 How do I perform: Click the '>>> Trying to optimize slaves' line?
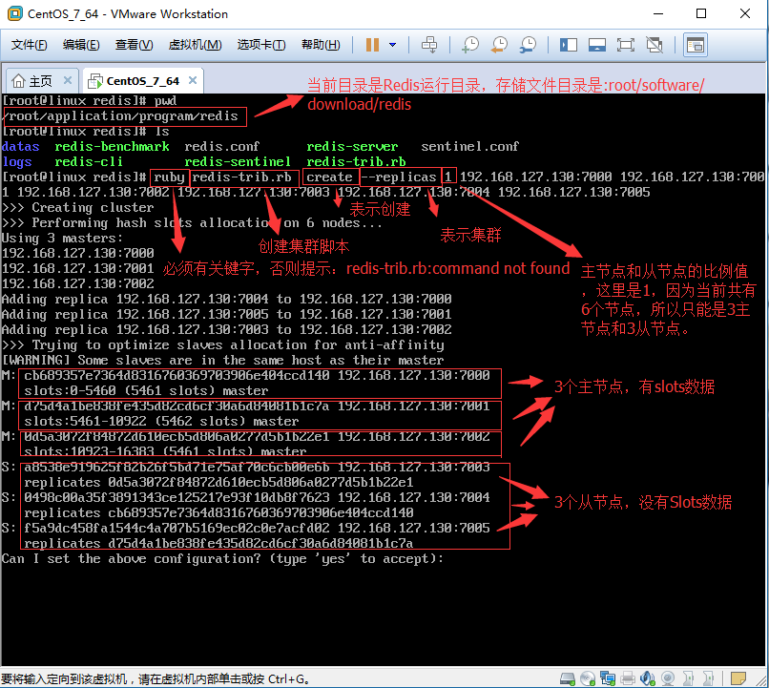point(222,344)
